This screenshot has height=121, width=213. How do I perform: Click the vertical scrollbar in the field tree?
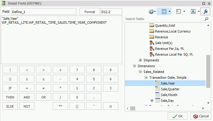(x=208, y=71)
